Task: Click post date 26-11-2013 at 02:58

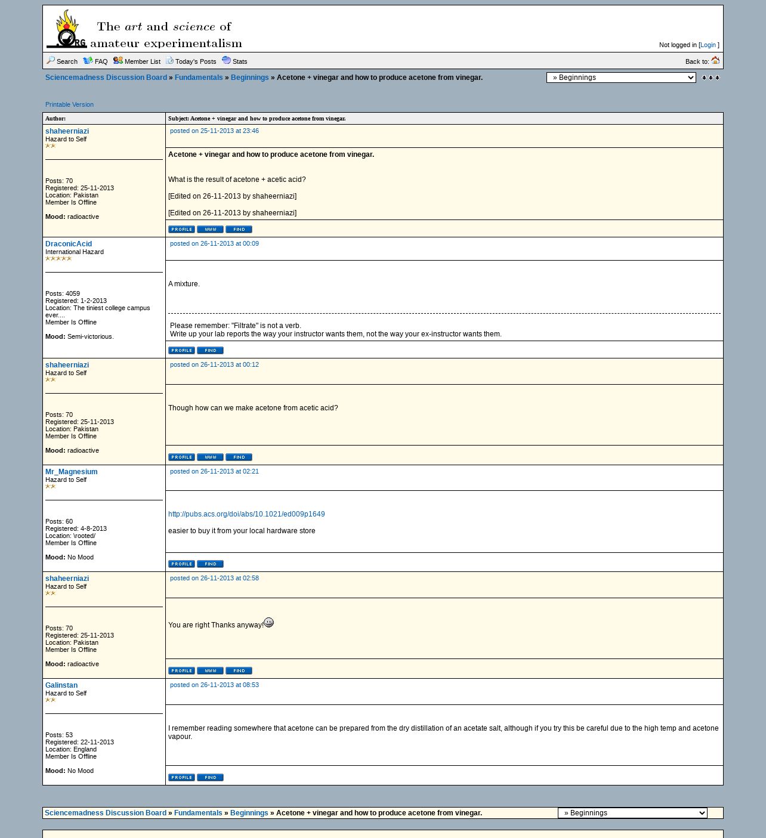Action: click(214, 578)
